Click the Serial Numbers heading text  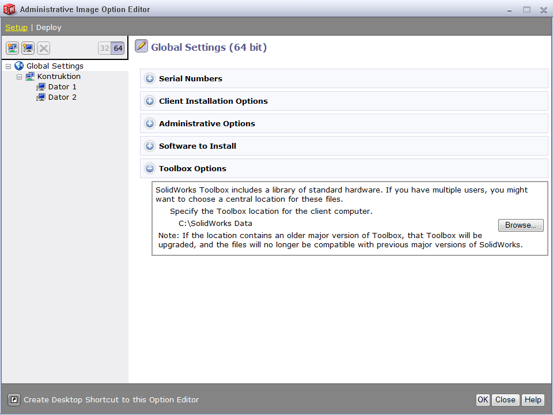pyautogui.click(x=191, y=79)
